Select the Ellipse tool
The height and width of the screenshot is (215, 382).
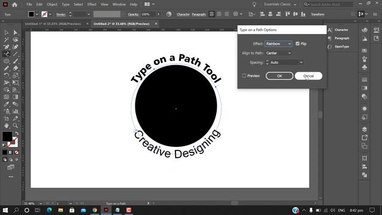pos(7,61)
